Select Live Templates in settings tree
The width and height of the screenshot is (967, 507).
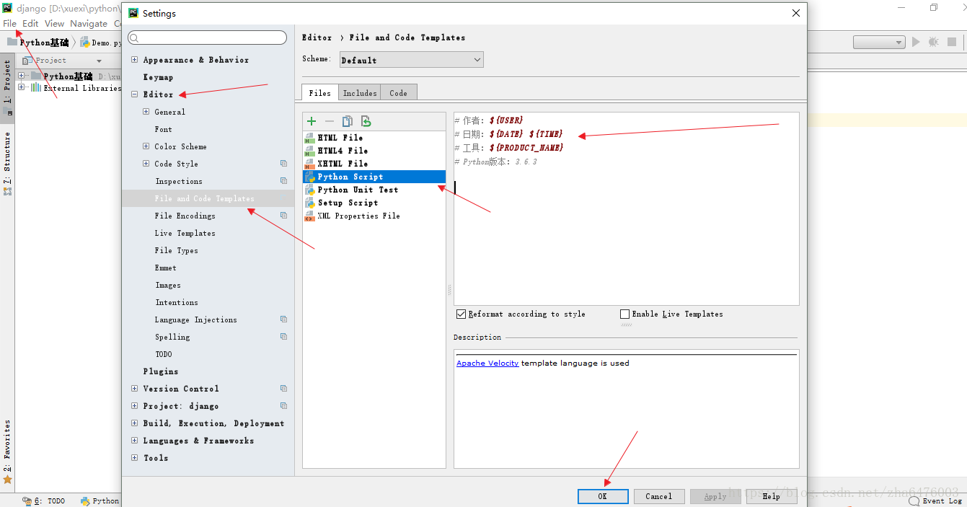click(185, 233)
